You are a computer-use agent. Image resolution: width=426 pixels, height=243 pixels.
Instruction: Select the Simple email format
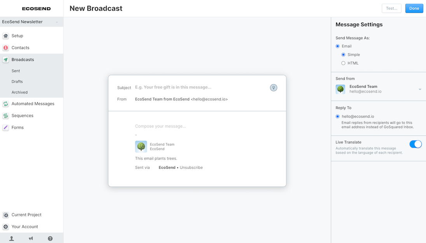pyautogui.click(x=344, y=55)
